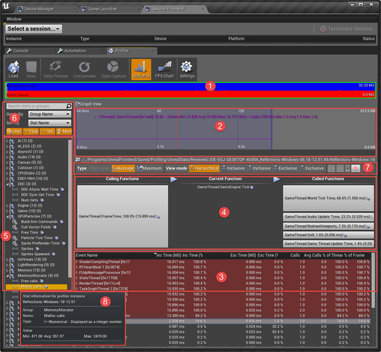Close the Profiler tab
Viewport: 381px width, 352px height.
(153, 51)
